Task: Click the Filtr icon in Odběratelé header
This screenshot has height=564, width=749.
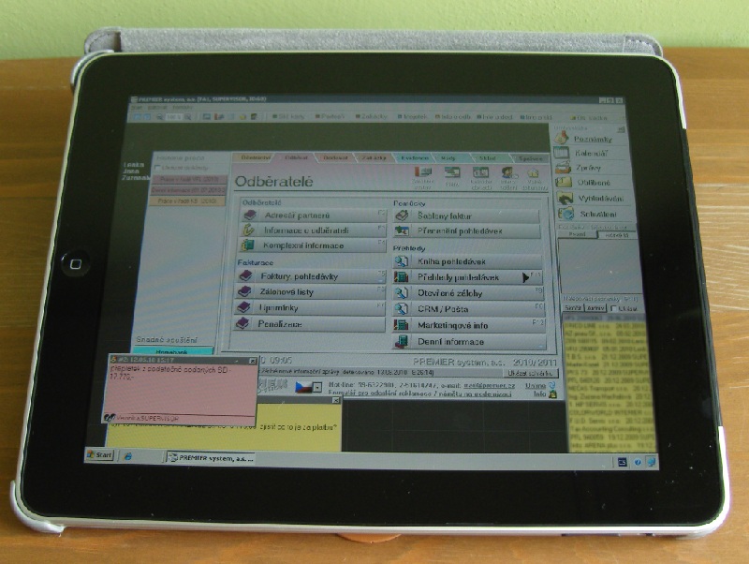Action: pyautogui.click(x=451, y=173)
